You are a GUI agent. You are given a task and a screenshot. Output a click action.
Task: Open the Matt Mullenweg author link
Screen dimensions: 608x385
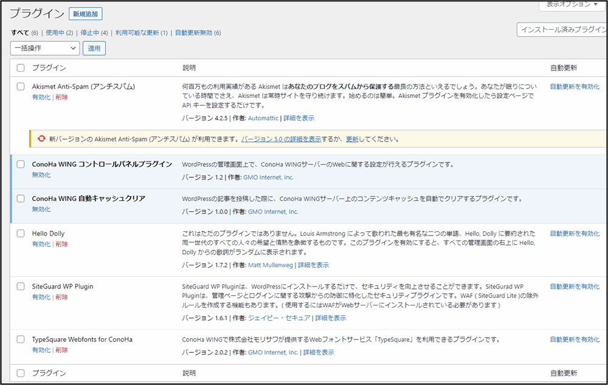[271, 265]
